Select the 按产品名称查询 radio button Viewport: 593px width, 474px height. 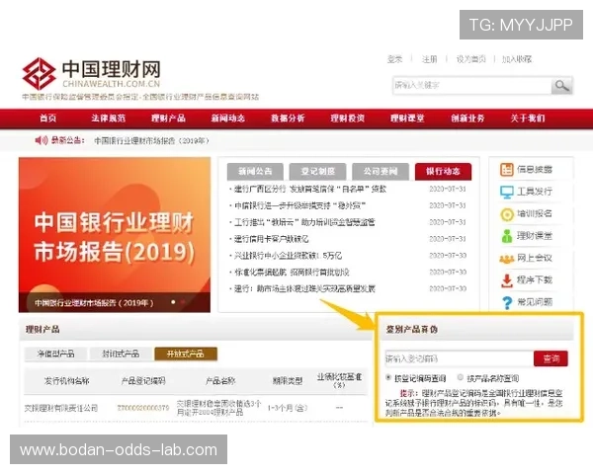click(461, 377)
